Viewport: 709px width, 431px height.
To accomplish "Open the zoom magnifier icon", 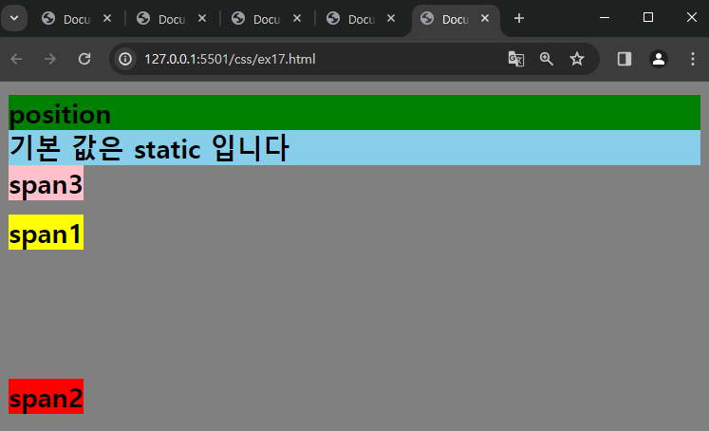I will [x=546, y=59].
